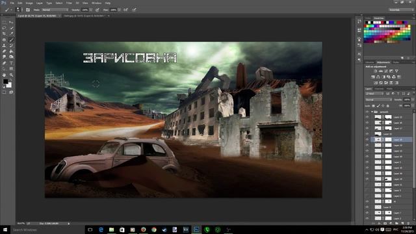
Task: Open the layer blend mode dropdown
Action: point(378,99)
